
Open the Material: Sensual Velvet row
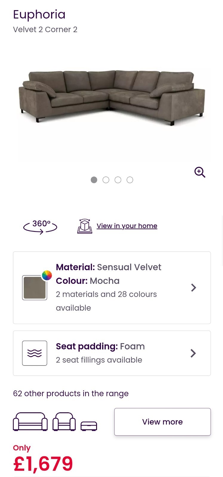(x=109, y=267)
